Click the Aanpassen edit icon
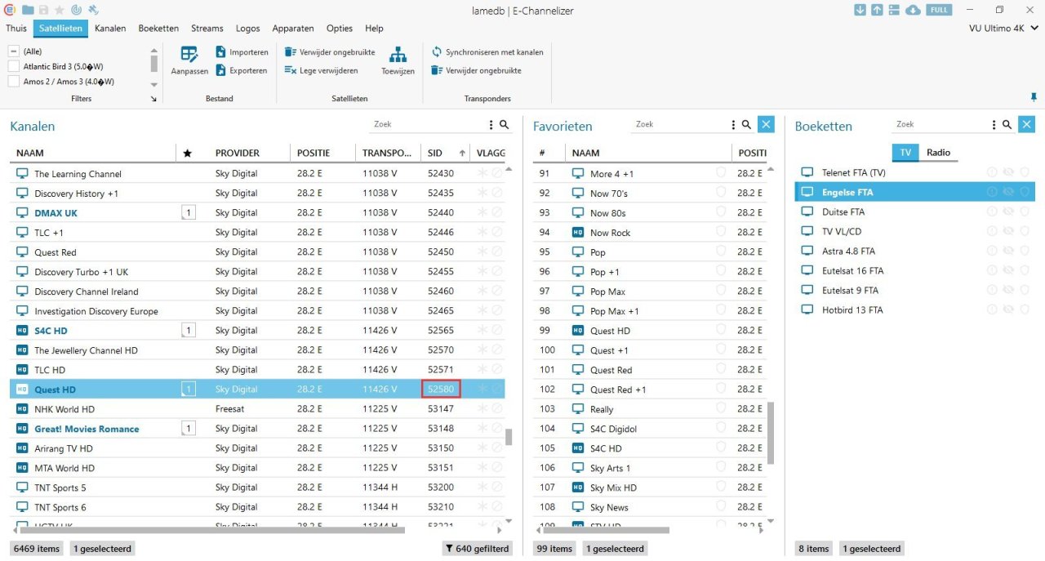The height and width of the screenshot is (561, 1045). coord(189,56)
